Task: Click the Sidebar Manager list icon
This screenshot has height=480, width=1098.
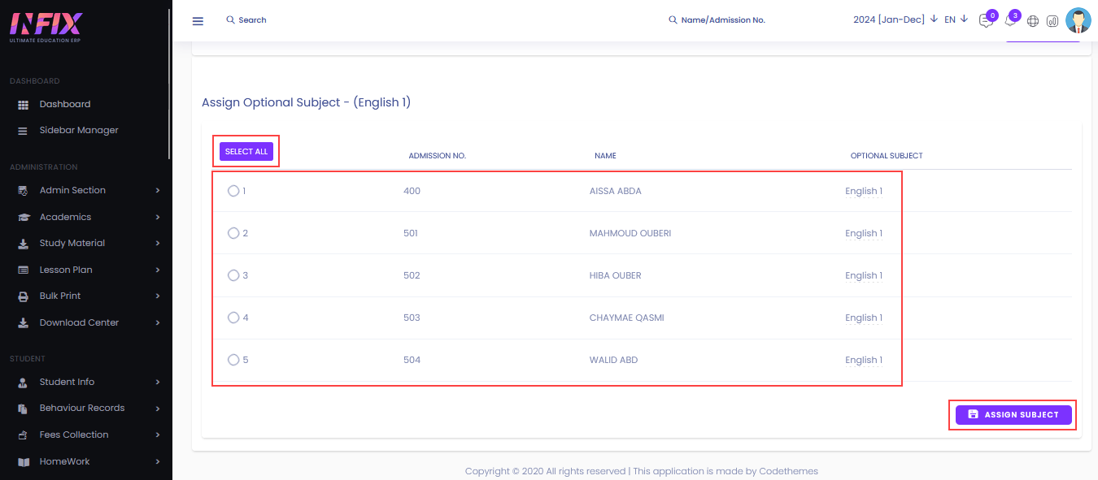Action: click(24, 131)
